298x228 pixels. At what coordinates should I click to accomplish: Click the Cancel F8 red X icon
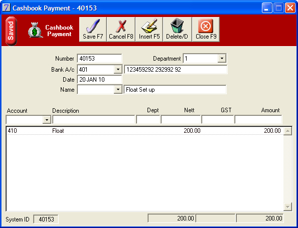coord(121,26)
